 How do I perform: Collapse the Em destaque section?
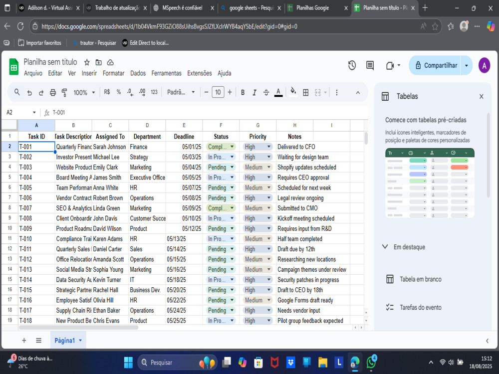click(385, 247)
